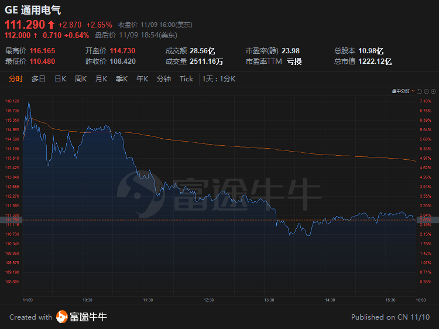Select the 年K chart tab
Screen dimensions: 439x329
click(x=142, y=79)
